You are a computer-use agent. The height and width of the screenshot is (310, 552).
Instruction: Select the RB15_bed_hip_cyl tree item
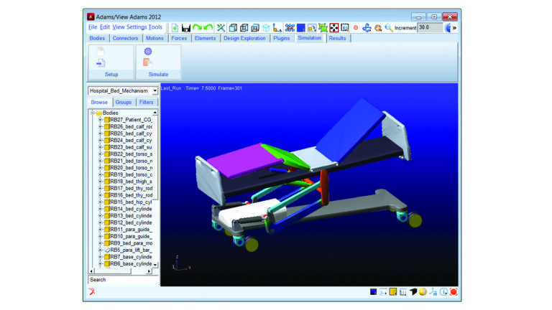point(131,202)
